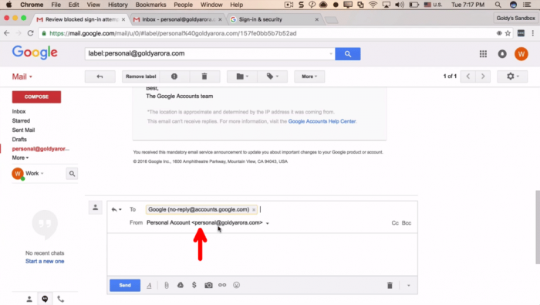Open the Labels tag dropdown

coord(272,76)
